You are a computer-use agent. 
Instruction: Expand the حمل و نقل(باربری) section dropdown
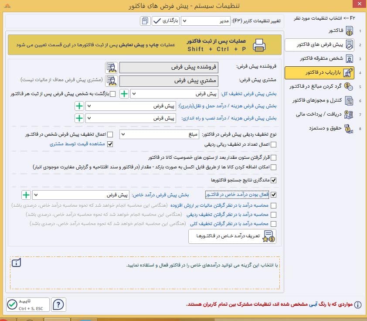131,106
